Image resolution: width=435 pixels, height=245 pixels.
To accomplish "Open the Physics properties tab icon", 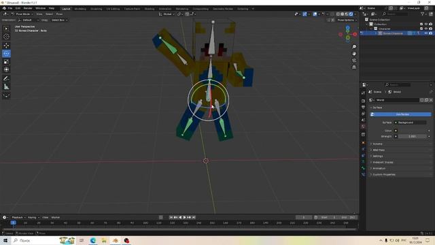I will 363,149.
